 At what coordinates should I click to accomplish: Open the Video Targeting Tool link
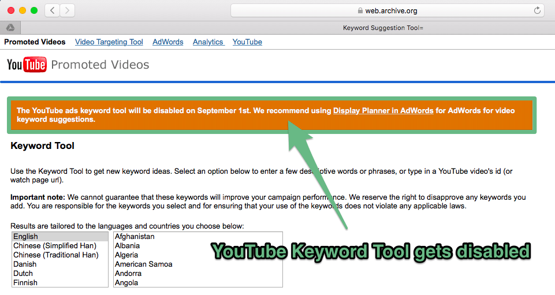click(109, 42)
